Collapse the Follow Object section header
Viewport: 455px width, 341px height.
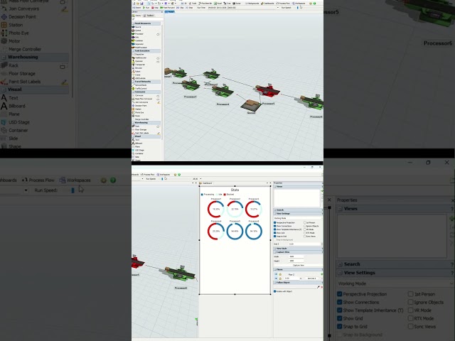(298, 283)
